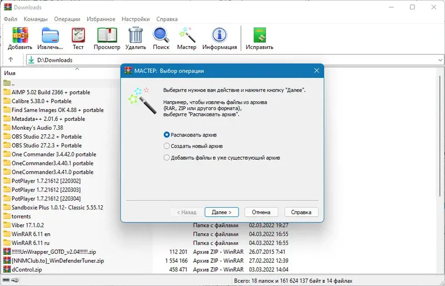
Task: Click the wizard dialog title icon
Action: pos(128,71)
